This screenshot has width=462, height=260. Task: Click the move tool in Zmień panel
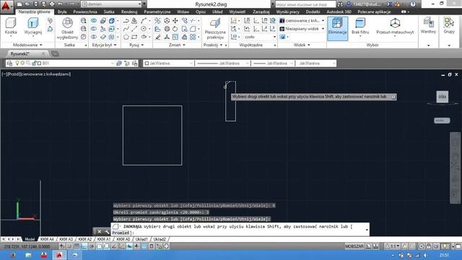tap(175, 21)
